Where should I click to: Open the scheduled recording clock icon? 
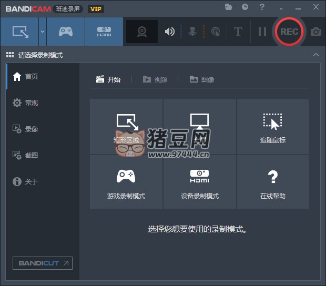(245, 7)
